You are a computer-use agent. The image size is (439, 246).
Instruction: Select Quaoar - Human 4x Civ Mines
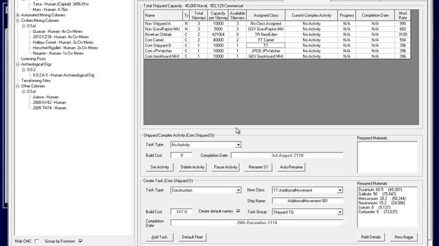tap(58, 31)
